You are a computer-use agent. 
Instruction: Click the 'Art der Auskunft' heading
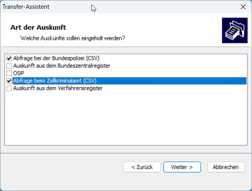(37, 28)
